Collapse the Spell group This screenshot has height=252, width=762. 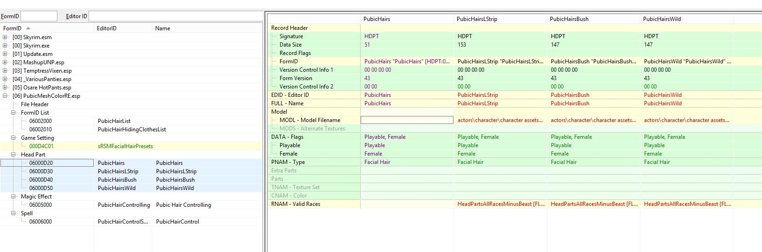(x=14, y=213)
